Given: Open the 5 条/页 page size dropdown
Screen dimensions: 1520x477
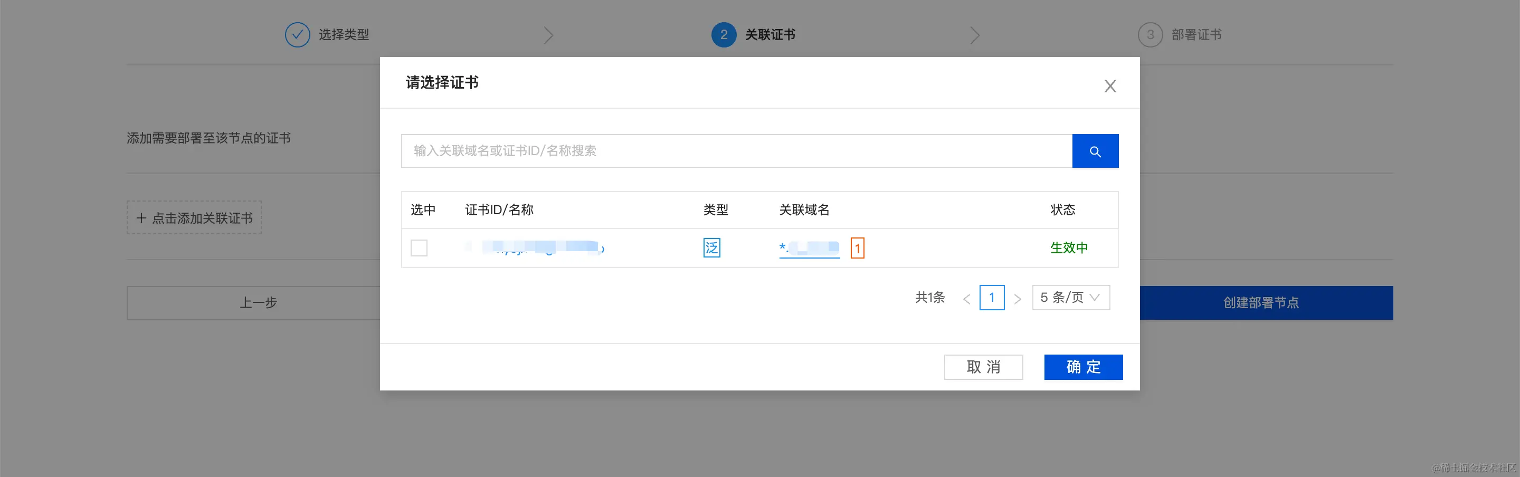Looking at the screenshot, I should coord(1070,297).
